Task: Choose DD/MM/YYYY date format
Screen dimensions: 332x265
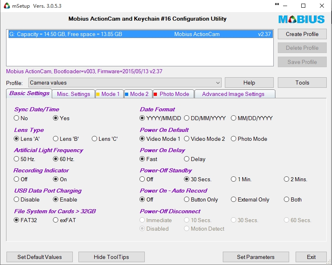Action: 205,118
